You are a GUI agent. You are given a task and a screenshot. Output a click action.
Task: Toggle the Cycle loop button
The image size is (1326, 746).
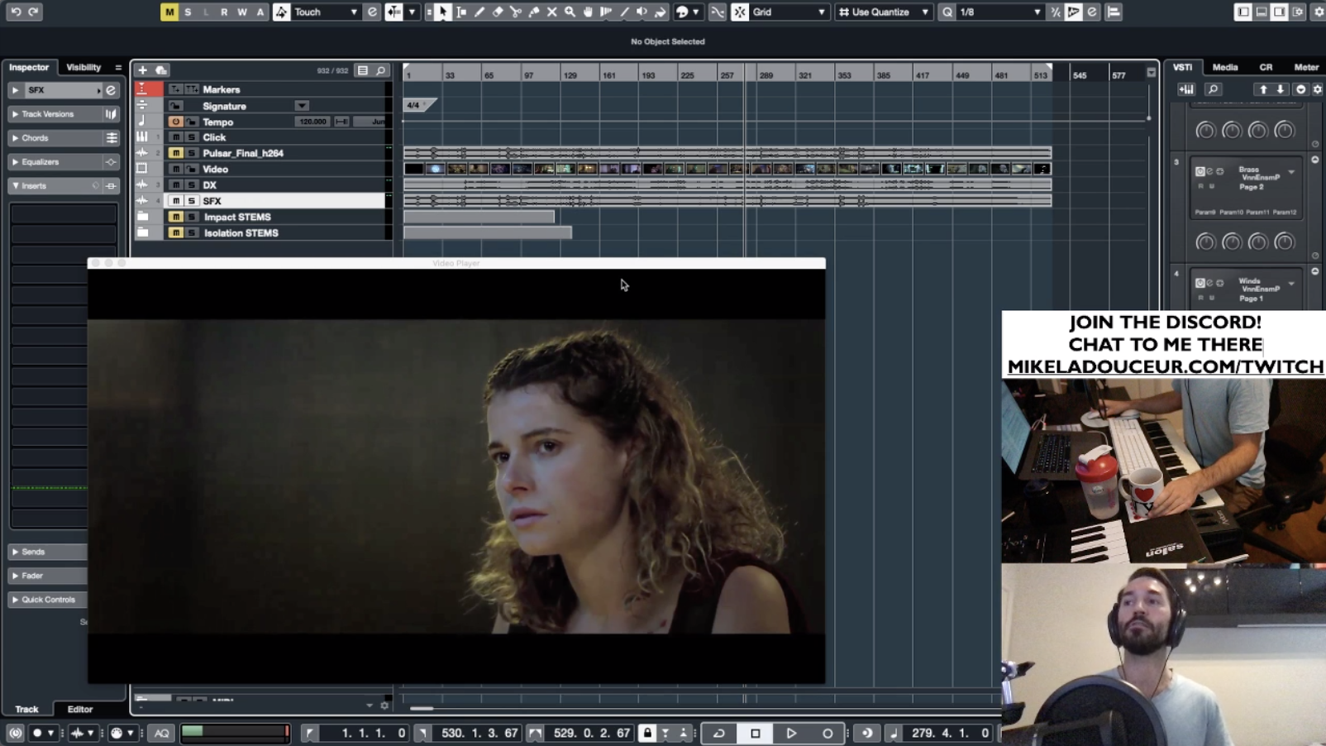point(718,733)
